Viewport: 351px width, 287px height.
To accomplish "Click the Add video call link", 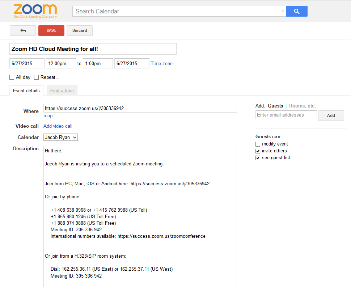I will (x=58, y=126).
